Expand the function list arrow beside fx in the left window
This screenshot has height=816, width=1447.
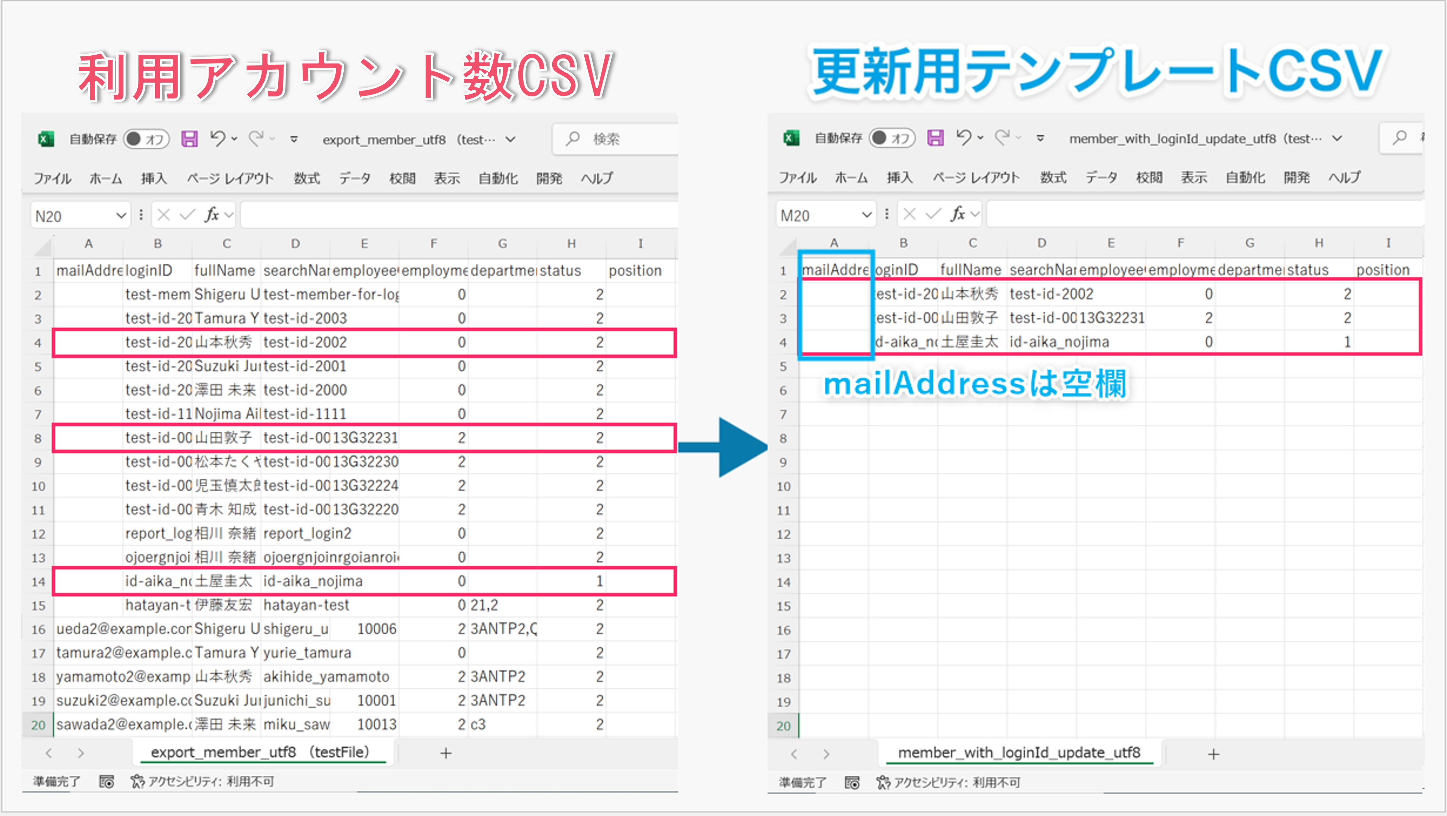tap(228, 215)
